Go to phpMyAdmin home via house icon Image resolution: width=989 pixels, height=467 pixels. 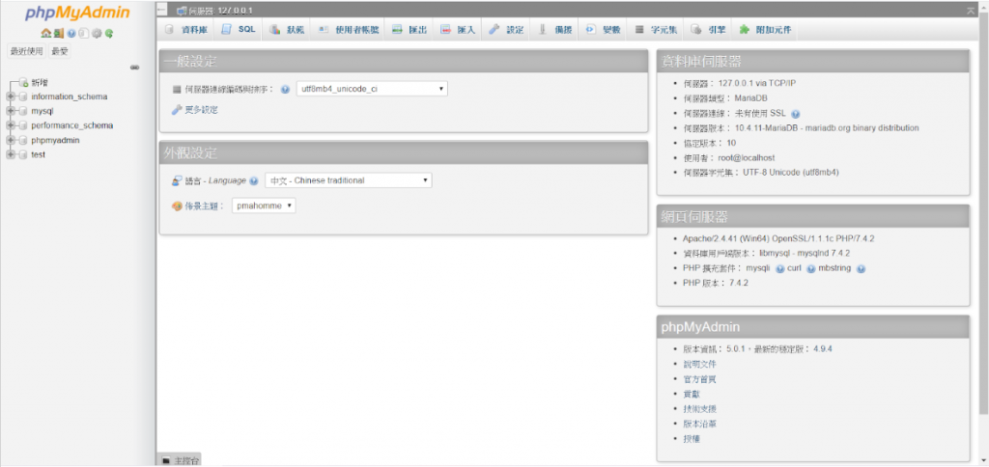(x=44, y=34)
